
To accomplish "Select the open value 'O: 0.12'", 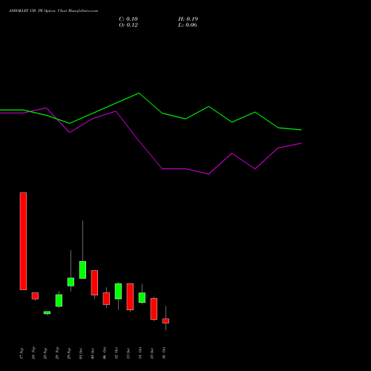I will point(128,25).
